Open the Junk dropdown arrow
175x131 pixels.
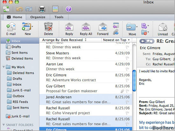148,32
